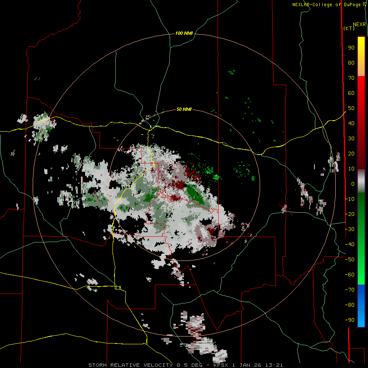This screenshot has width=368, height=368.
Task: Click the -70 value on the velocity scale
Action: click(350, 289)
